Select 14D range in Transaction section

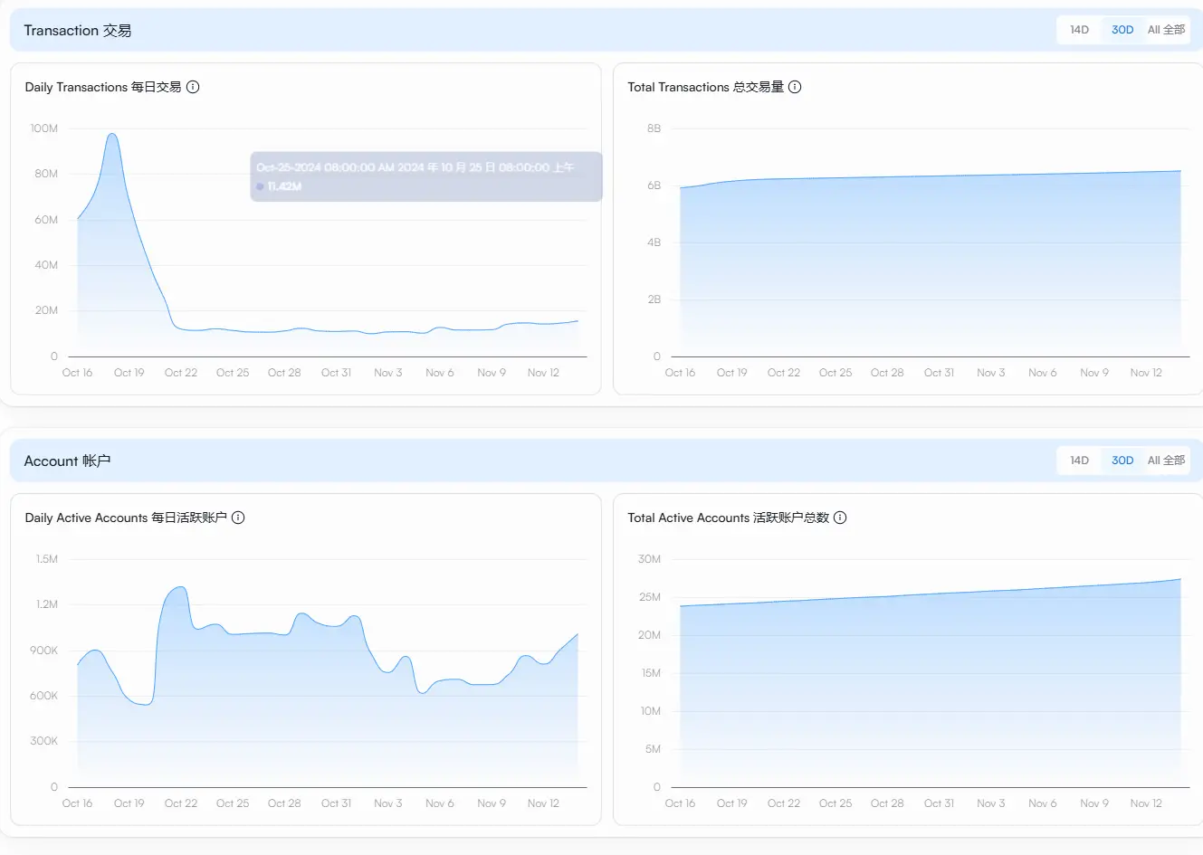point(1079,30)
